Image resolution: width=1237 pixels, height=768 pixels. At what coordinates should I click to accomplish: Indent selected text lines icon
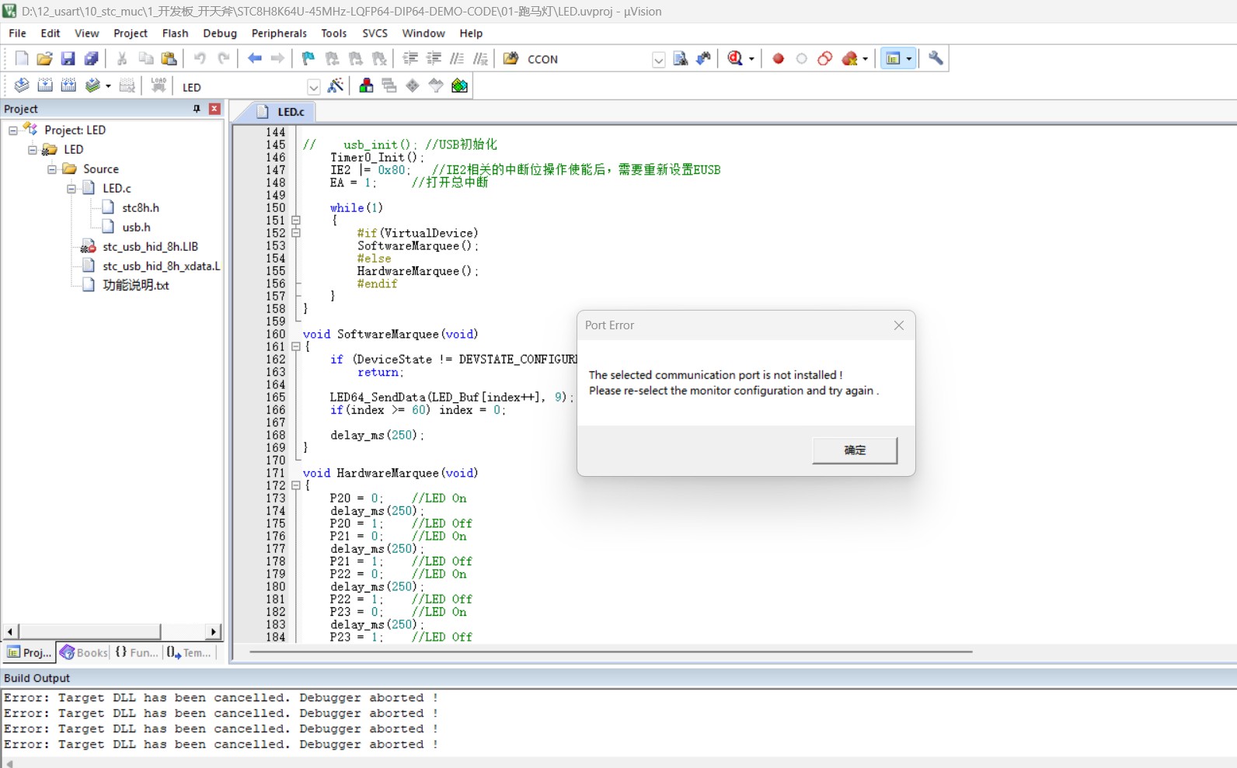[x=410, y=59]
